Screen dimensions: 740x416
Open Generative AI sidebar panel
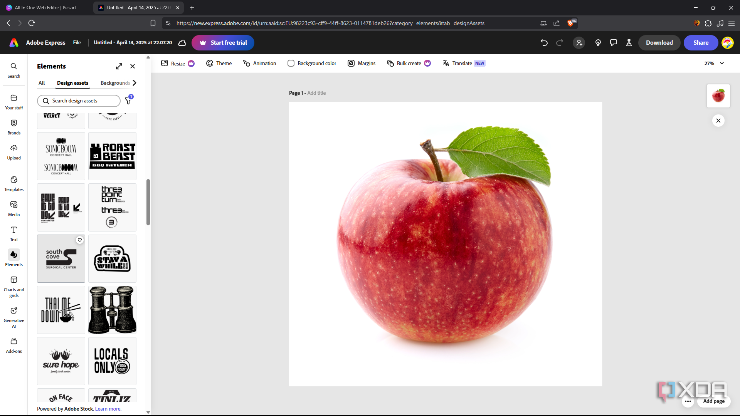[14, 318]
